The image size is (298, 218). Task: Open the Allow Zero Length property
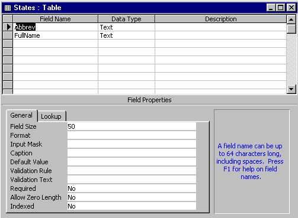coord(132,197)
